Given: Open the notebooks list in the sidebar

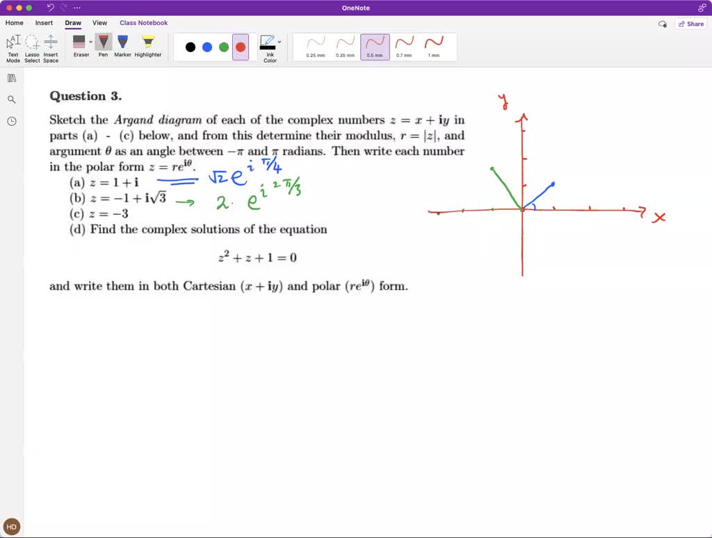Looking at the screenshot, I should (10, 77).
